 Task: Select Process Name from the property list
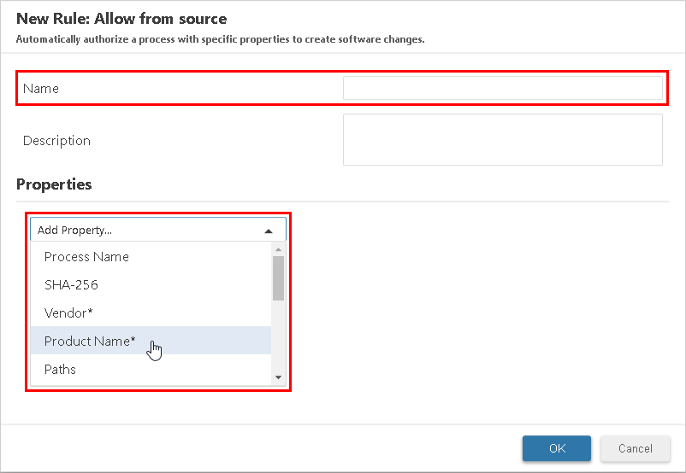click(x=86, y=257)
